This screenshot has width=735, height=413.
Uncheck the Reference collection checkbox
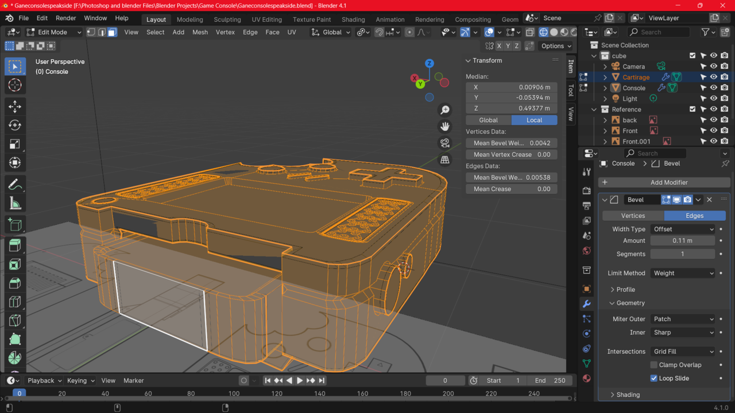(692, 109)
